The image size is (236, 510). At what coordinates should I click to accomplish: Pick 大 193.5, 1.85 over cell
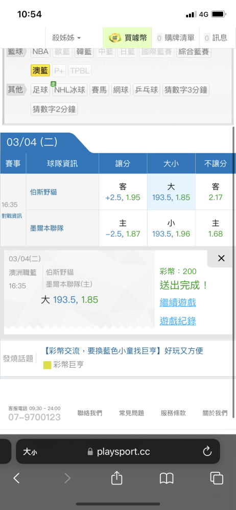tap(171, 192)
